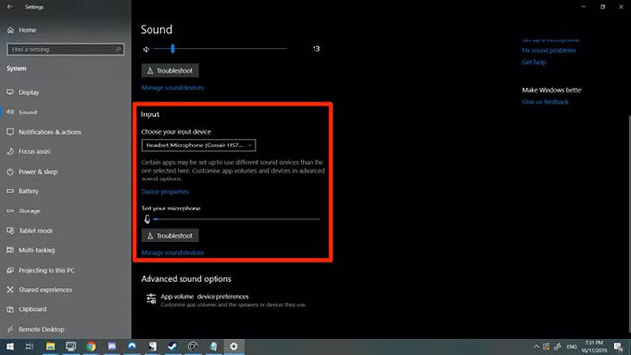Click the master volume slider

220,48
